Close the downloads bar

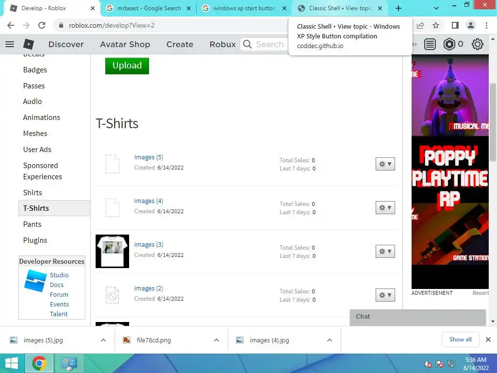(x=488, y=339)
